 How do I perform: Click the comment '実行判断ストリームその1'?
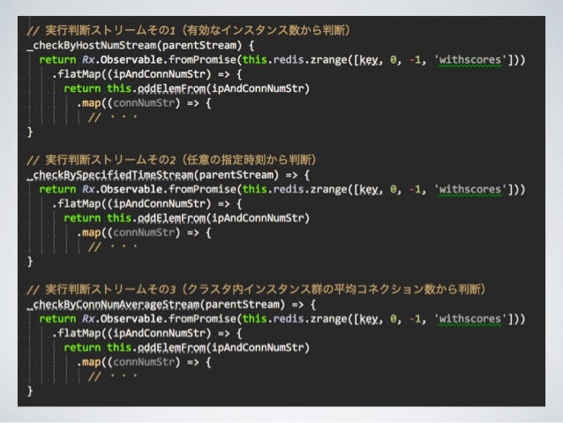point(110,30)
